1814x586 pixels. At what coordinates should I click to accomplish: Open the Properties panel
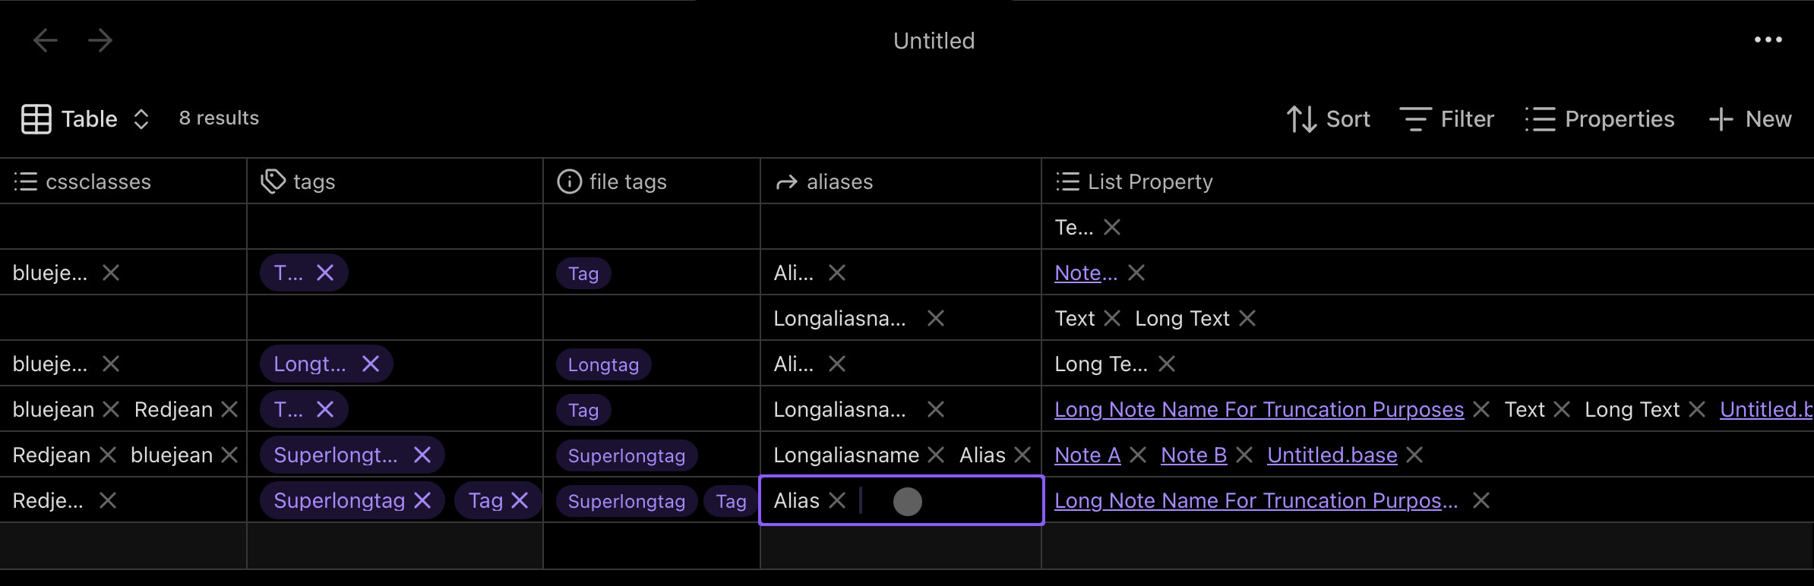pyautogui.click(x=1600, y=119)
